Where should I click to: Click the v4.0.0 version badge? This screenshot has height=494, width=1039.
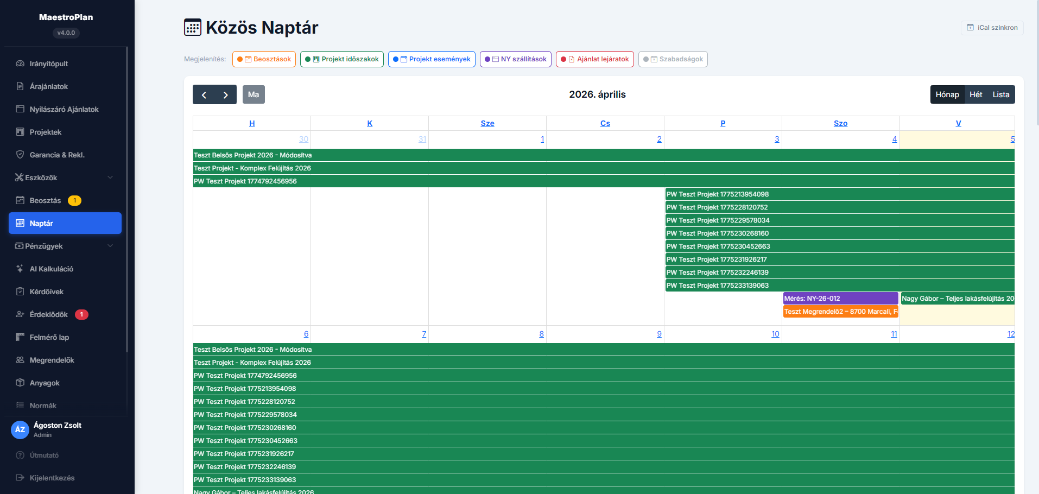[66, 33]
